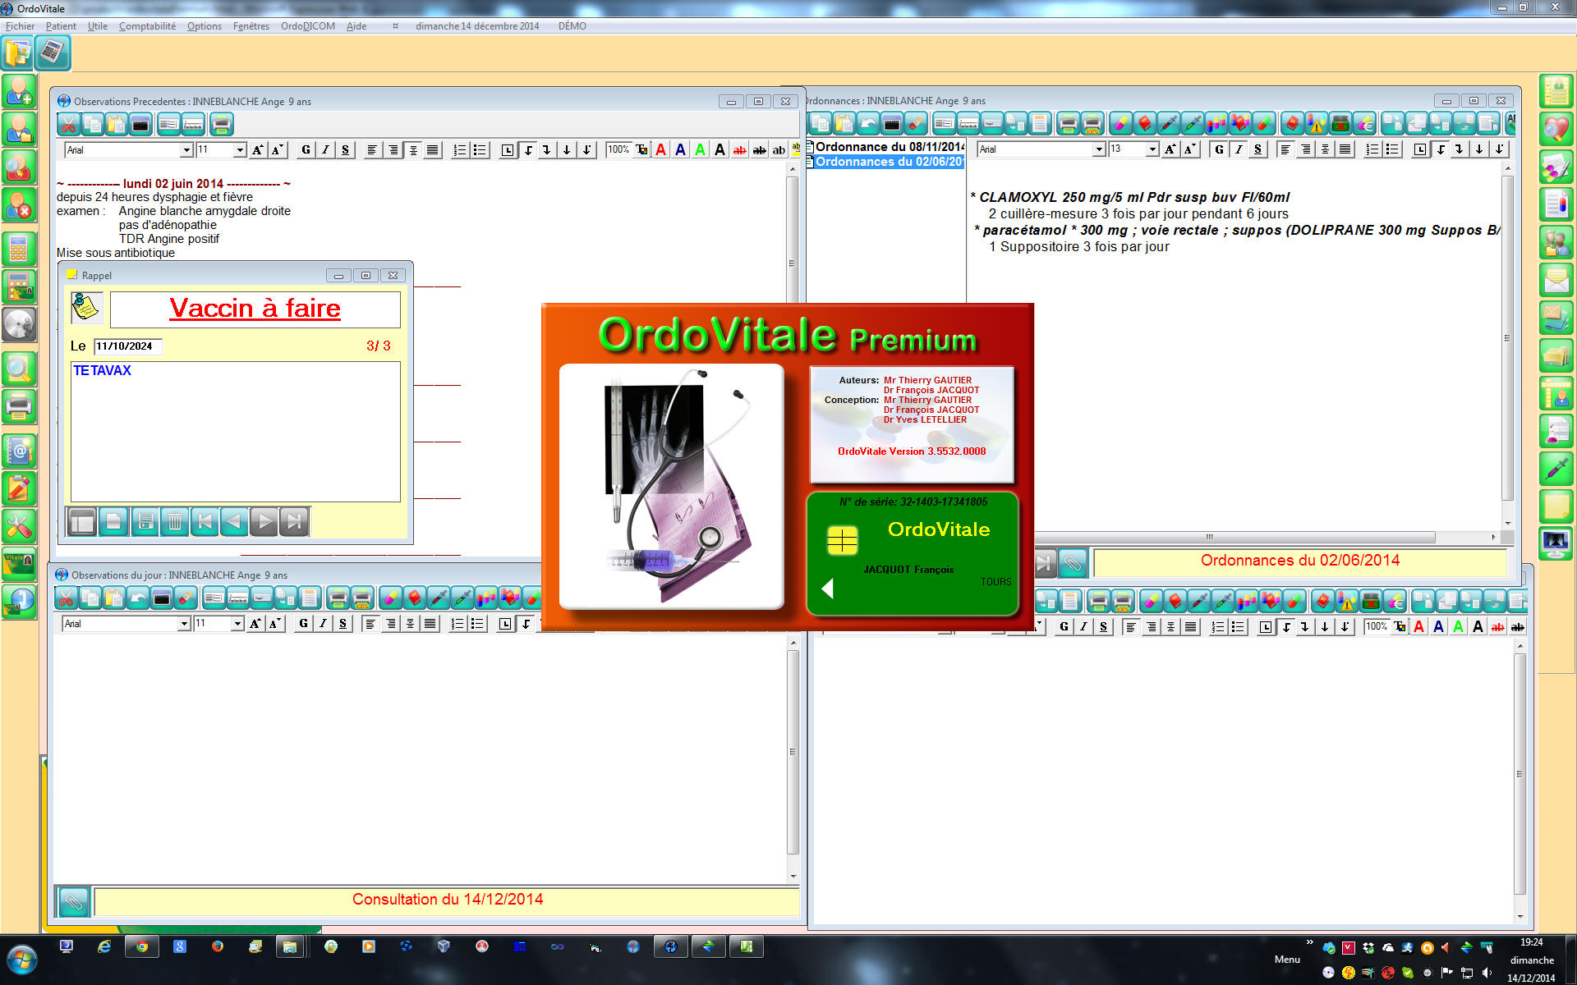This screenshot has width=1577, height=985.
Task: Expand font size 11 dropdown in Observations du jour
Action: 237,624
